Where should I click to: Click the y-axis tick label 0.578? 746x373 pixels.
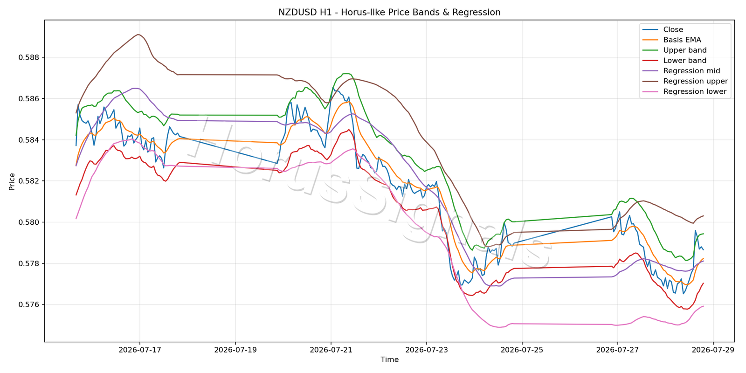(29, 263)
